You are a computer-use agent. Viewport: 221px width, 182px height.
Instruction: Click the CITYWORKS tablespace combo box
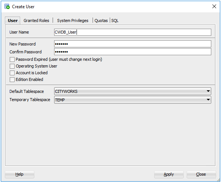pos(133,91)
